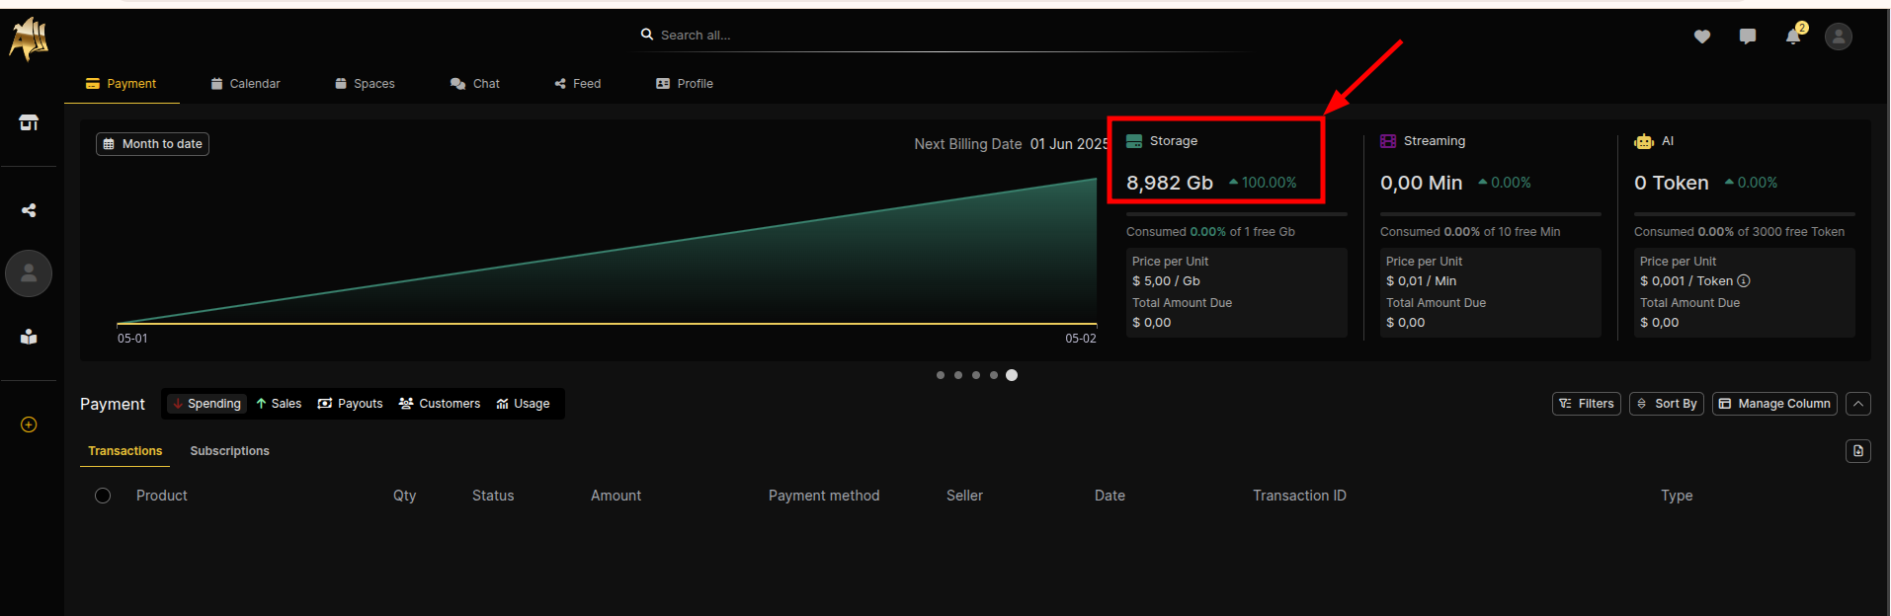Click the 0 Token AI value
The height and width of the screenshot is (616, 1891).
[x=1672, y=183]
